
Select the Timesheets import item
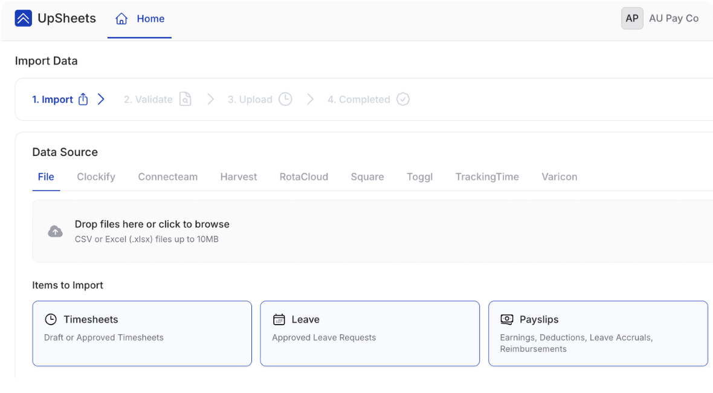pyautogui.click(x=142, y=333)
